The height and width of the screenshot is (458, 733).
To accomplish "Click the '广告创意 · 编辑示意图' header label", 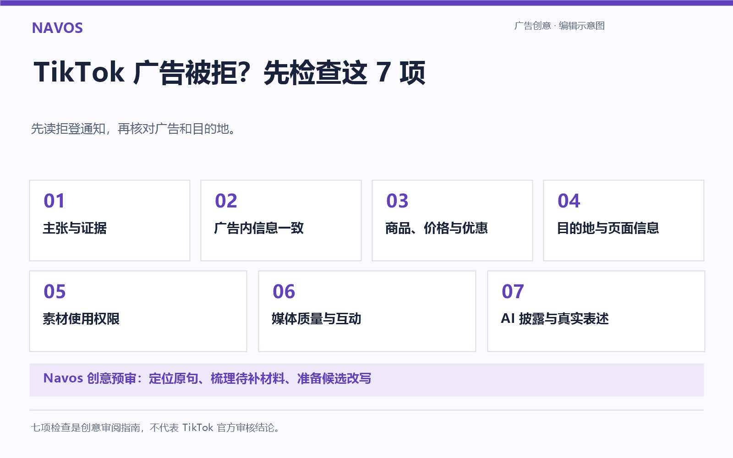I will tap(559, 26).
